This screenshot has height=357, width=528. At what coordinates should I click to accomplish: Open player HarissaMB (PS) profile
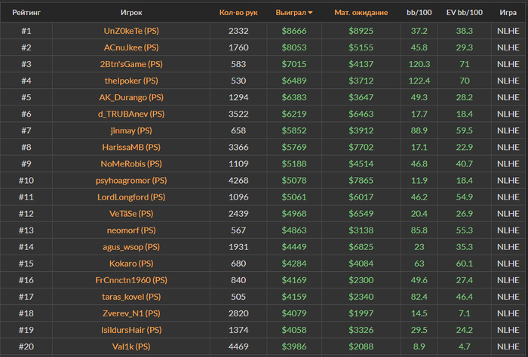tap(131, 147)
